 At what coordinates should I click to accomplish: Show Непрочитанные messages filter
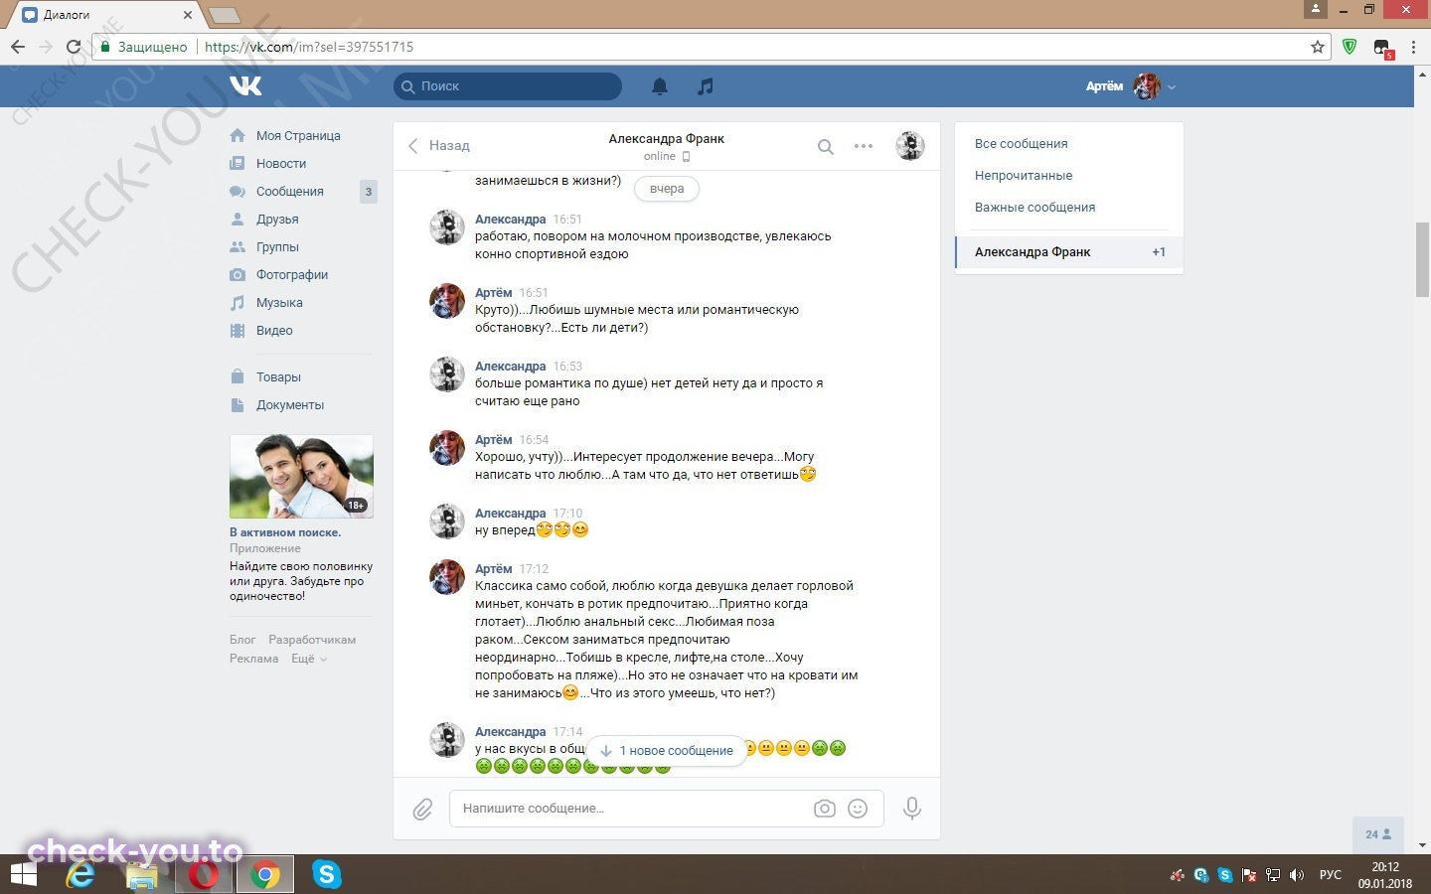[x=1024, y=176]
